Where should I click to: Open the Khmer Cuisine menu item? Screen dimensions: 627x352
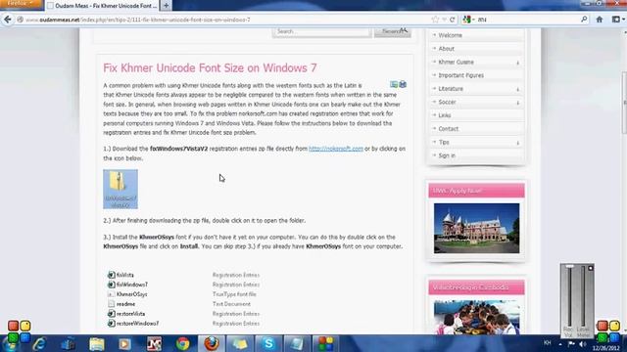pyautogui.click(x=456, y=62)
